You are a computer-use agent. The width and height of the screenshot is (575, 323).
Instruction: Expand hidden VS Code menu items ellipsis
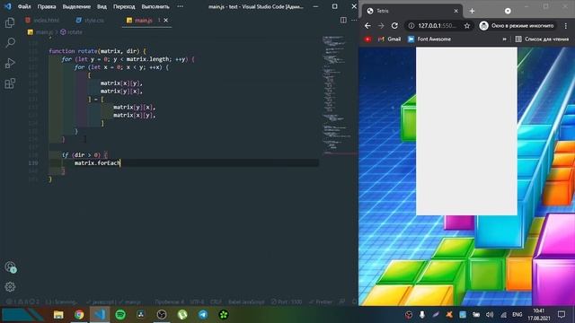coord(180,6)
